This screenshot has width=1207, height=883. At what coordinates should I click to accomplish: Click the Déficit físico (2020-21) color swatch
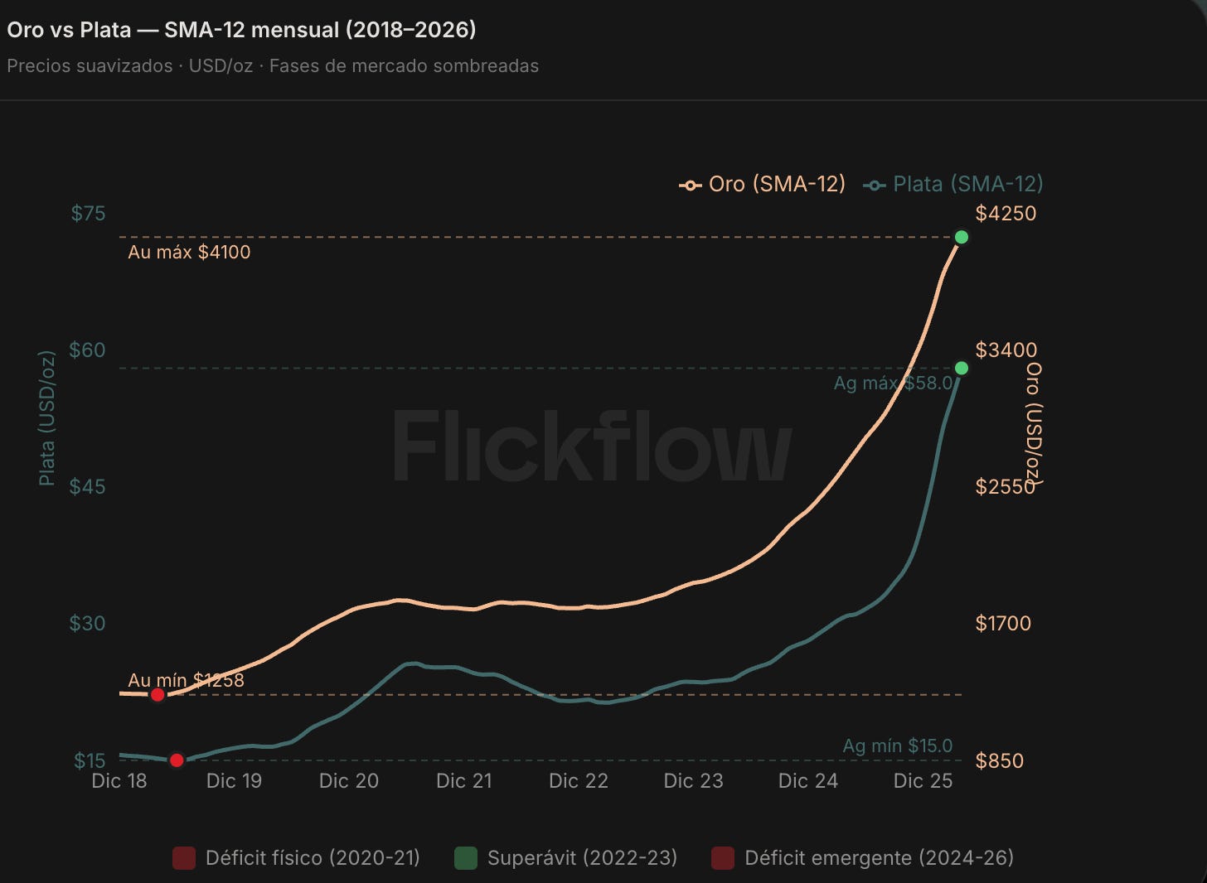(x=184, y=858)
